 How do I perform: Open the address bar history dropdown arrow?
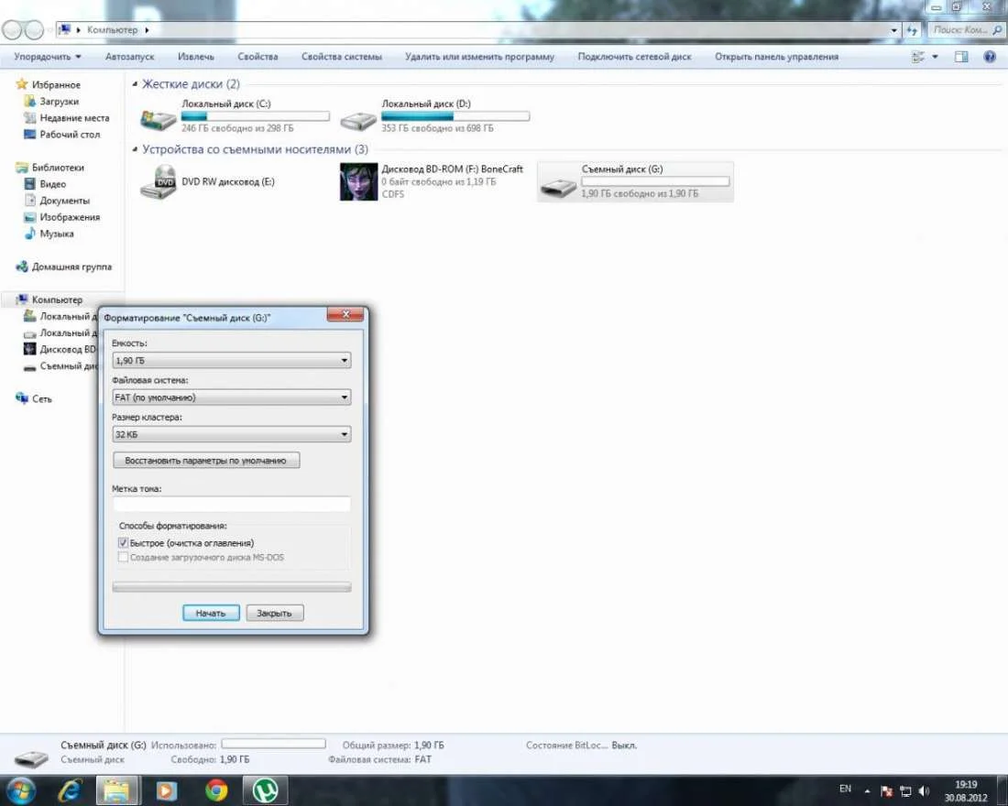(893, 29)
